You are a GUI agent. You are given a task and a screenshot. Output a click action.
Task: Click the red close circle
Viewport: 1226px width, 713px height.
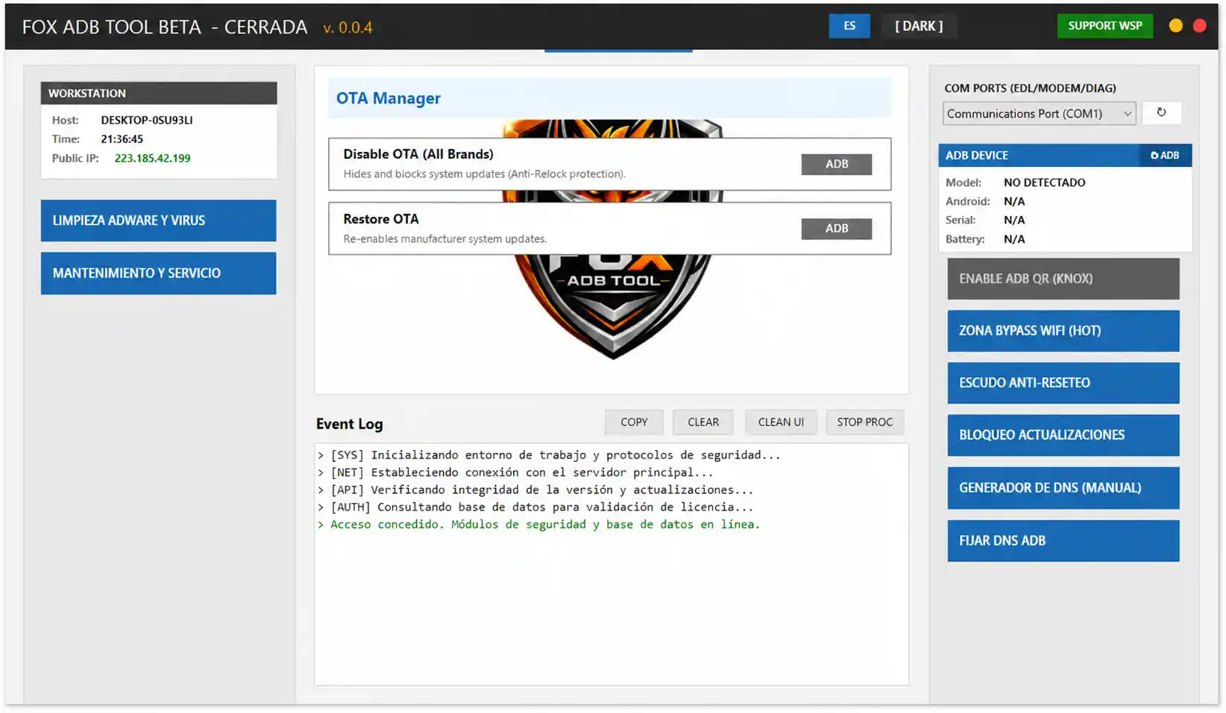(1200, 25)
